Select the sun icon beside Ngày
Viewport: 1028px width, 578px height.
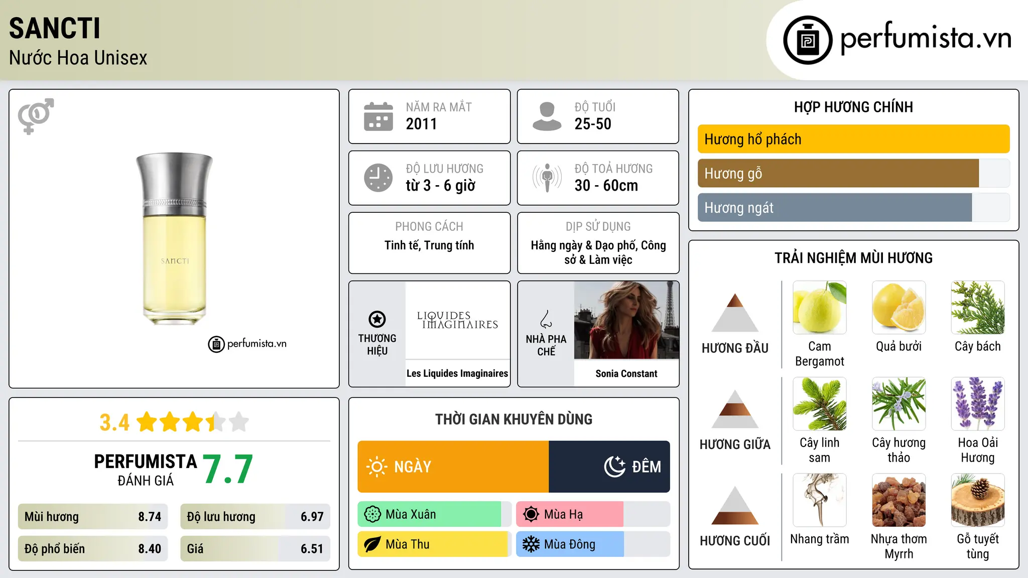click(376, 467)
